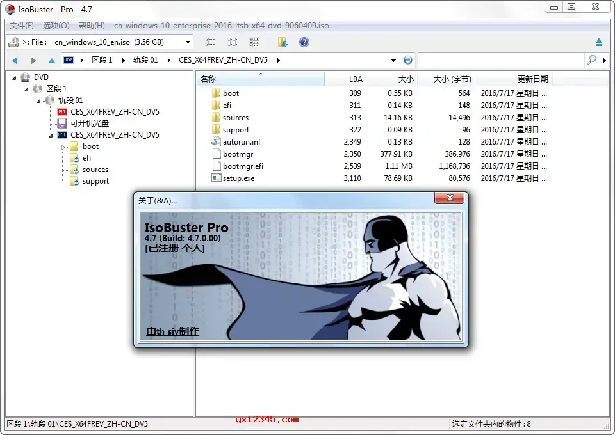Collapse the 轨段 01 tree node
The height and width of the screenshot is (435, 615).
tap(38, 101)
